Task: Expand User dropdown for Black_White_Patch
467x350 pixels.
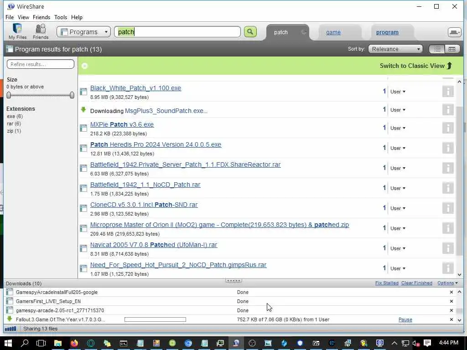Action: coord(398,92)
